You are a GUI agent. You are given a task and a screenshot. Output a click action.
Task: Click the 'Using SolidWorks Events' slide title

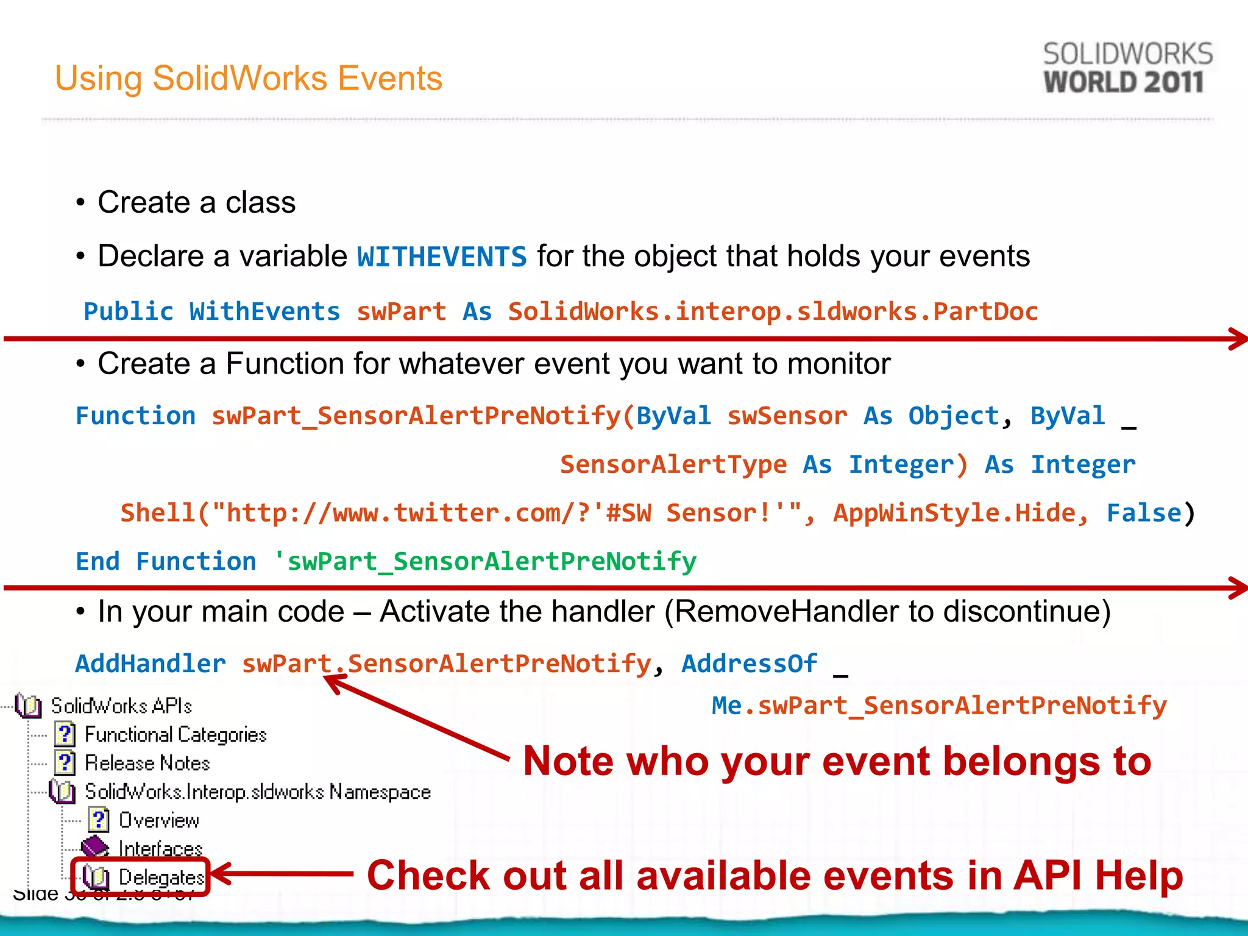[x=249, y=78]
